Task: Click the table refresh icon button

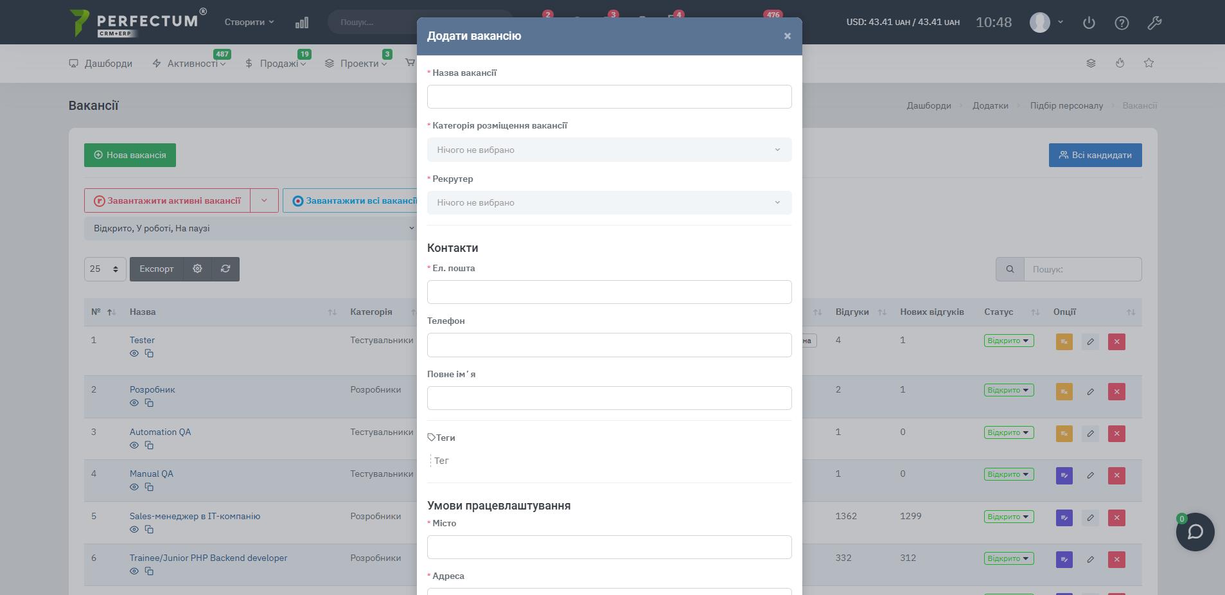Action: (x=225, y=269)
